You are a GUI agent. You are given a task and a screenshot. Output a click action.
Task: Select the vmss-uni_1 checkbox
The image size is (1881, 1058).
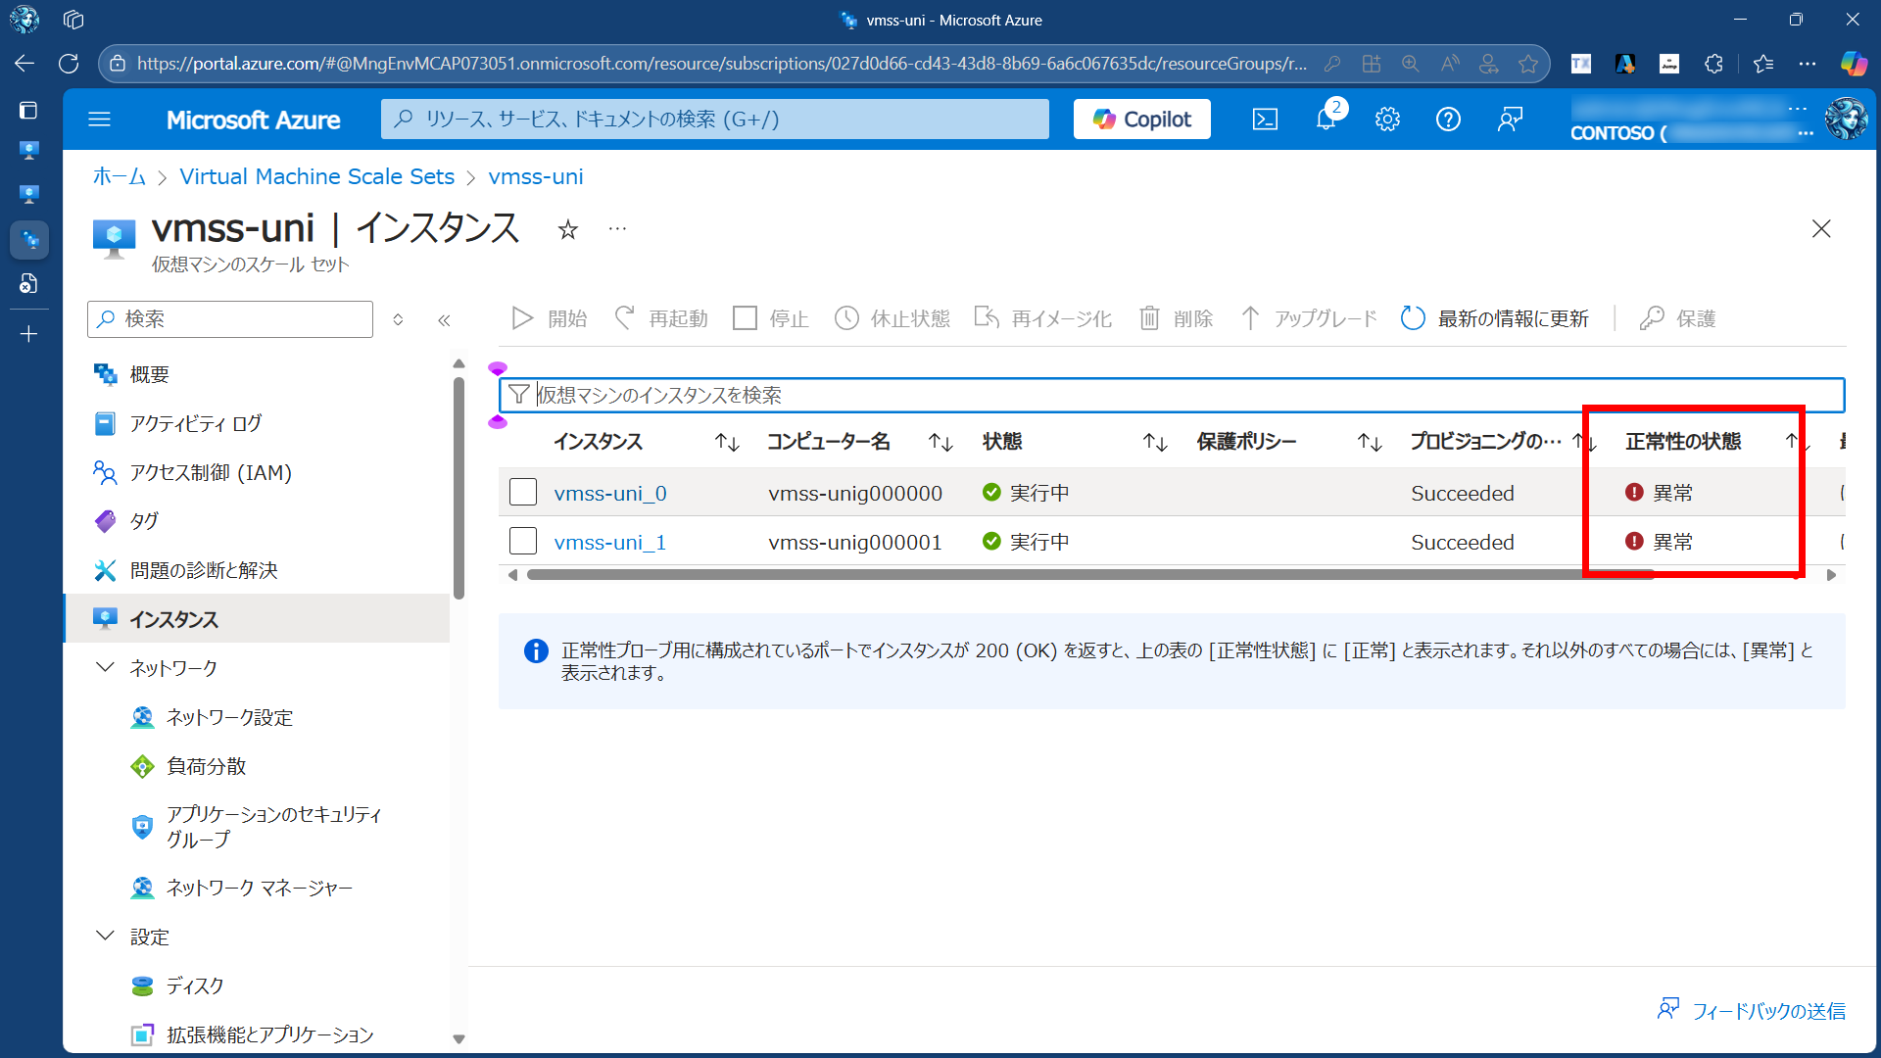(x=523, y=541)
